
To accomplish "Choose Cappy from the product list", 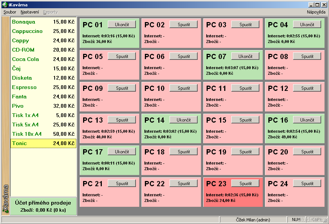I will 43,40.
